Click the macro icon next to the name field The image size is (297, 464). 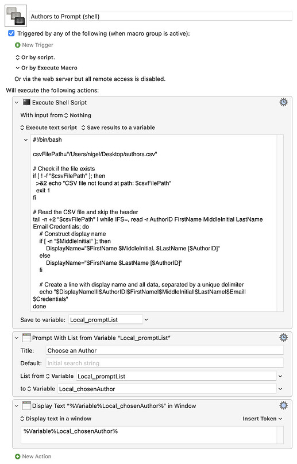pyautogui.click(x=16, y=16)
